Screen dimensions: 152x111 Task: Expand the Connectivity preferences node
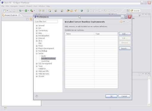(x=37, y=31)
